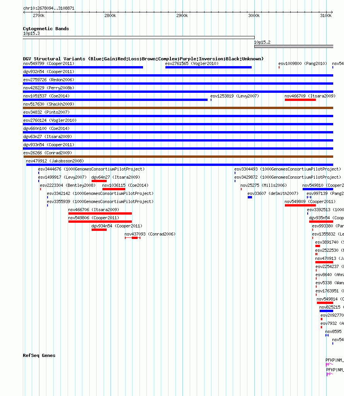Click the red bar under nsv466706

click(100, 213)
